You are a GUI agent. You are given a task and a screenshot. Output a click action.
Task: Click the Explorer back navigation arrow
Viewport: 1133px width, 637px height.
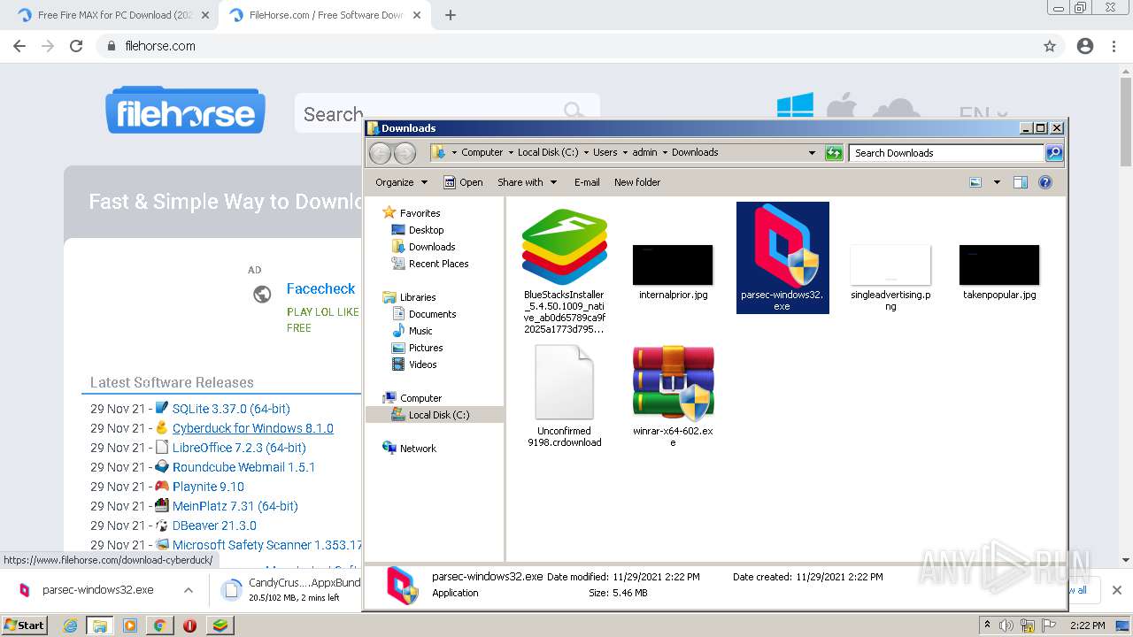(380, 153)
